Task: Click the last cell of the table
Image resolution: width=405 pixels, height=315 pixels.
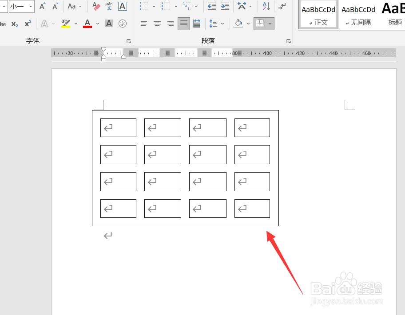Action: 252,209
